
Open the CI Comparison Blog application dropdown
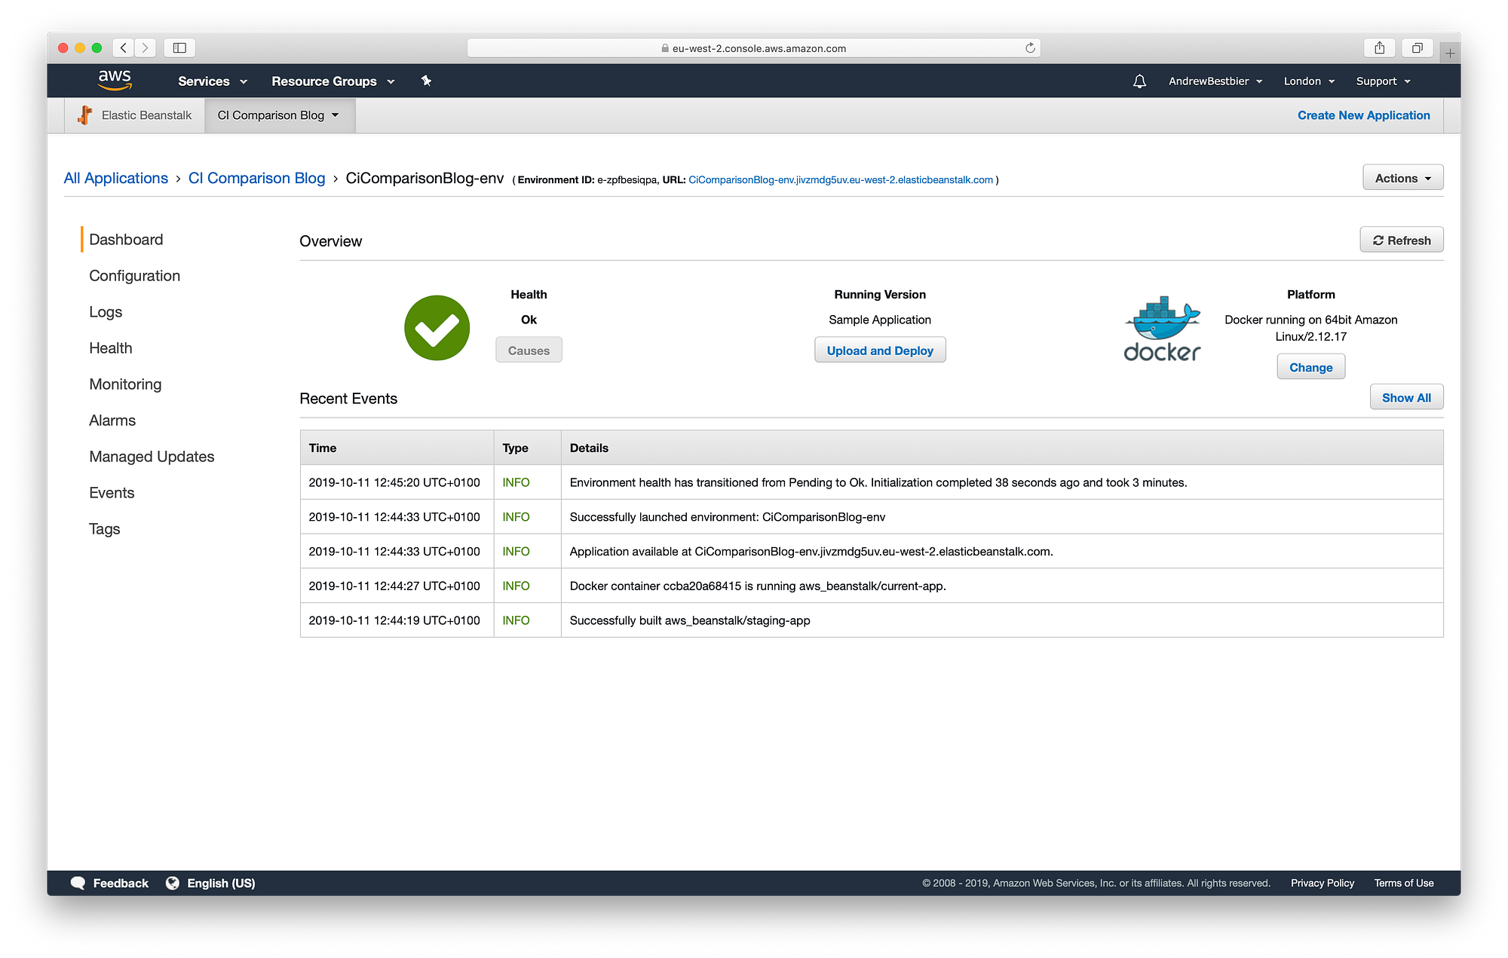278,115
